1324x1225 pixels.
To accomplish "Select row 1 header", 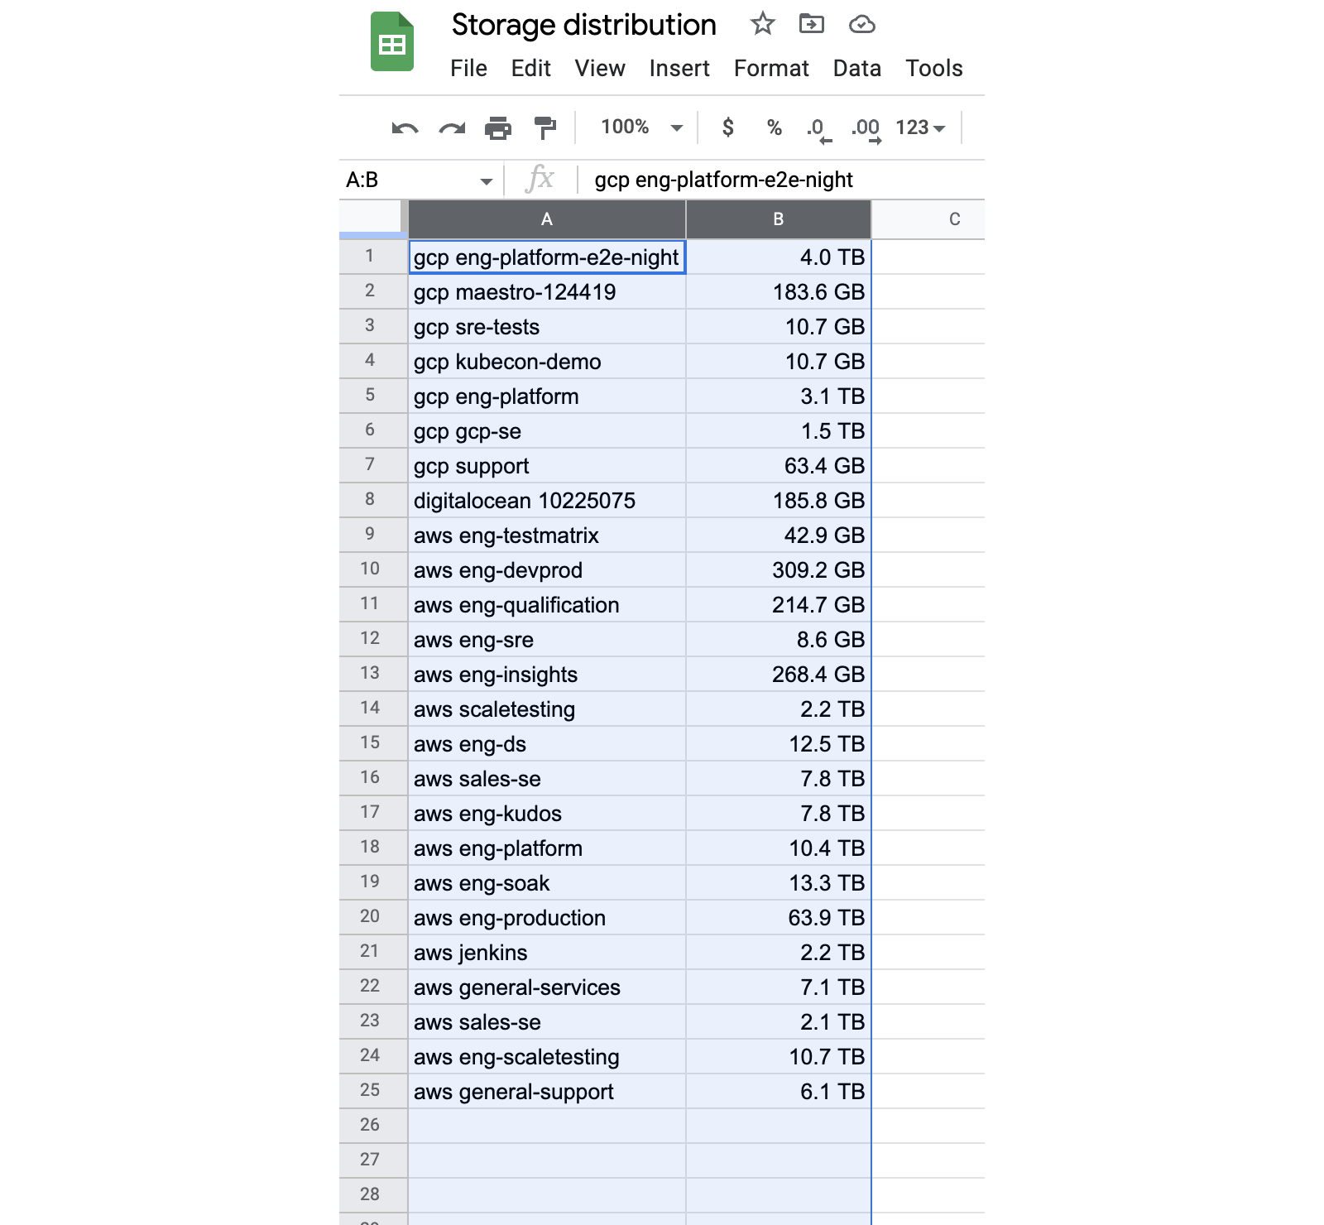I will pyautogui.click(x=373, y=257).
